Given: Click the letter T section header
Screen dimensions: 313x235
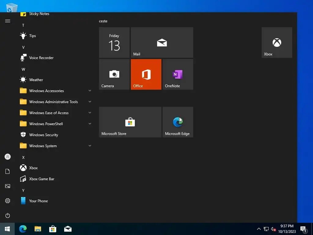Looking at the screenshot, I should click(x=23, y=25).
